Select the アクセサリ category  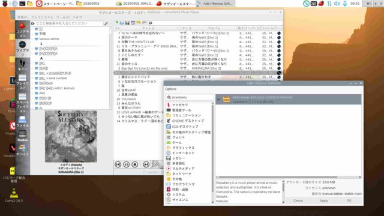click(180, 105)
